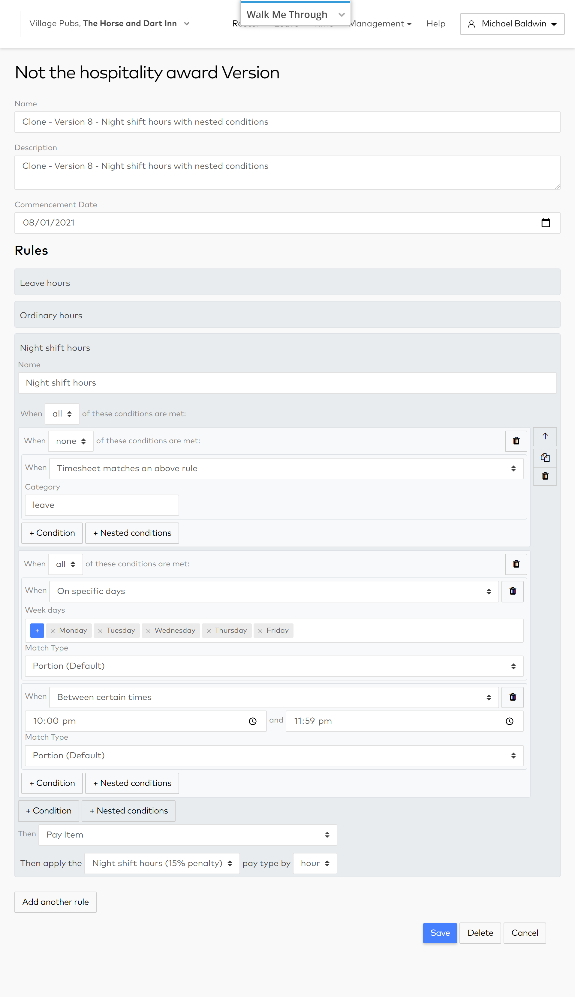Remove Tuesday from week days
Screen dimensions: 575x997
pyautogui.click(x=100, y=631)
